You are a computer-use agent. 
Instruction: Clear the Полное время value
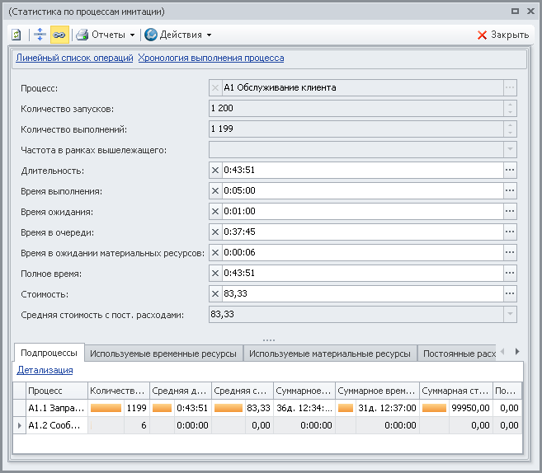coord(215,273)
